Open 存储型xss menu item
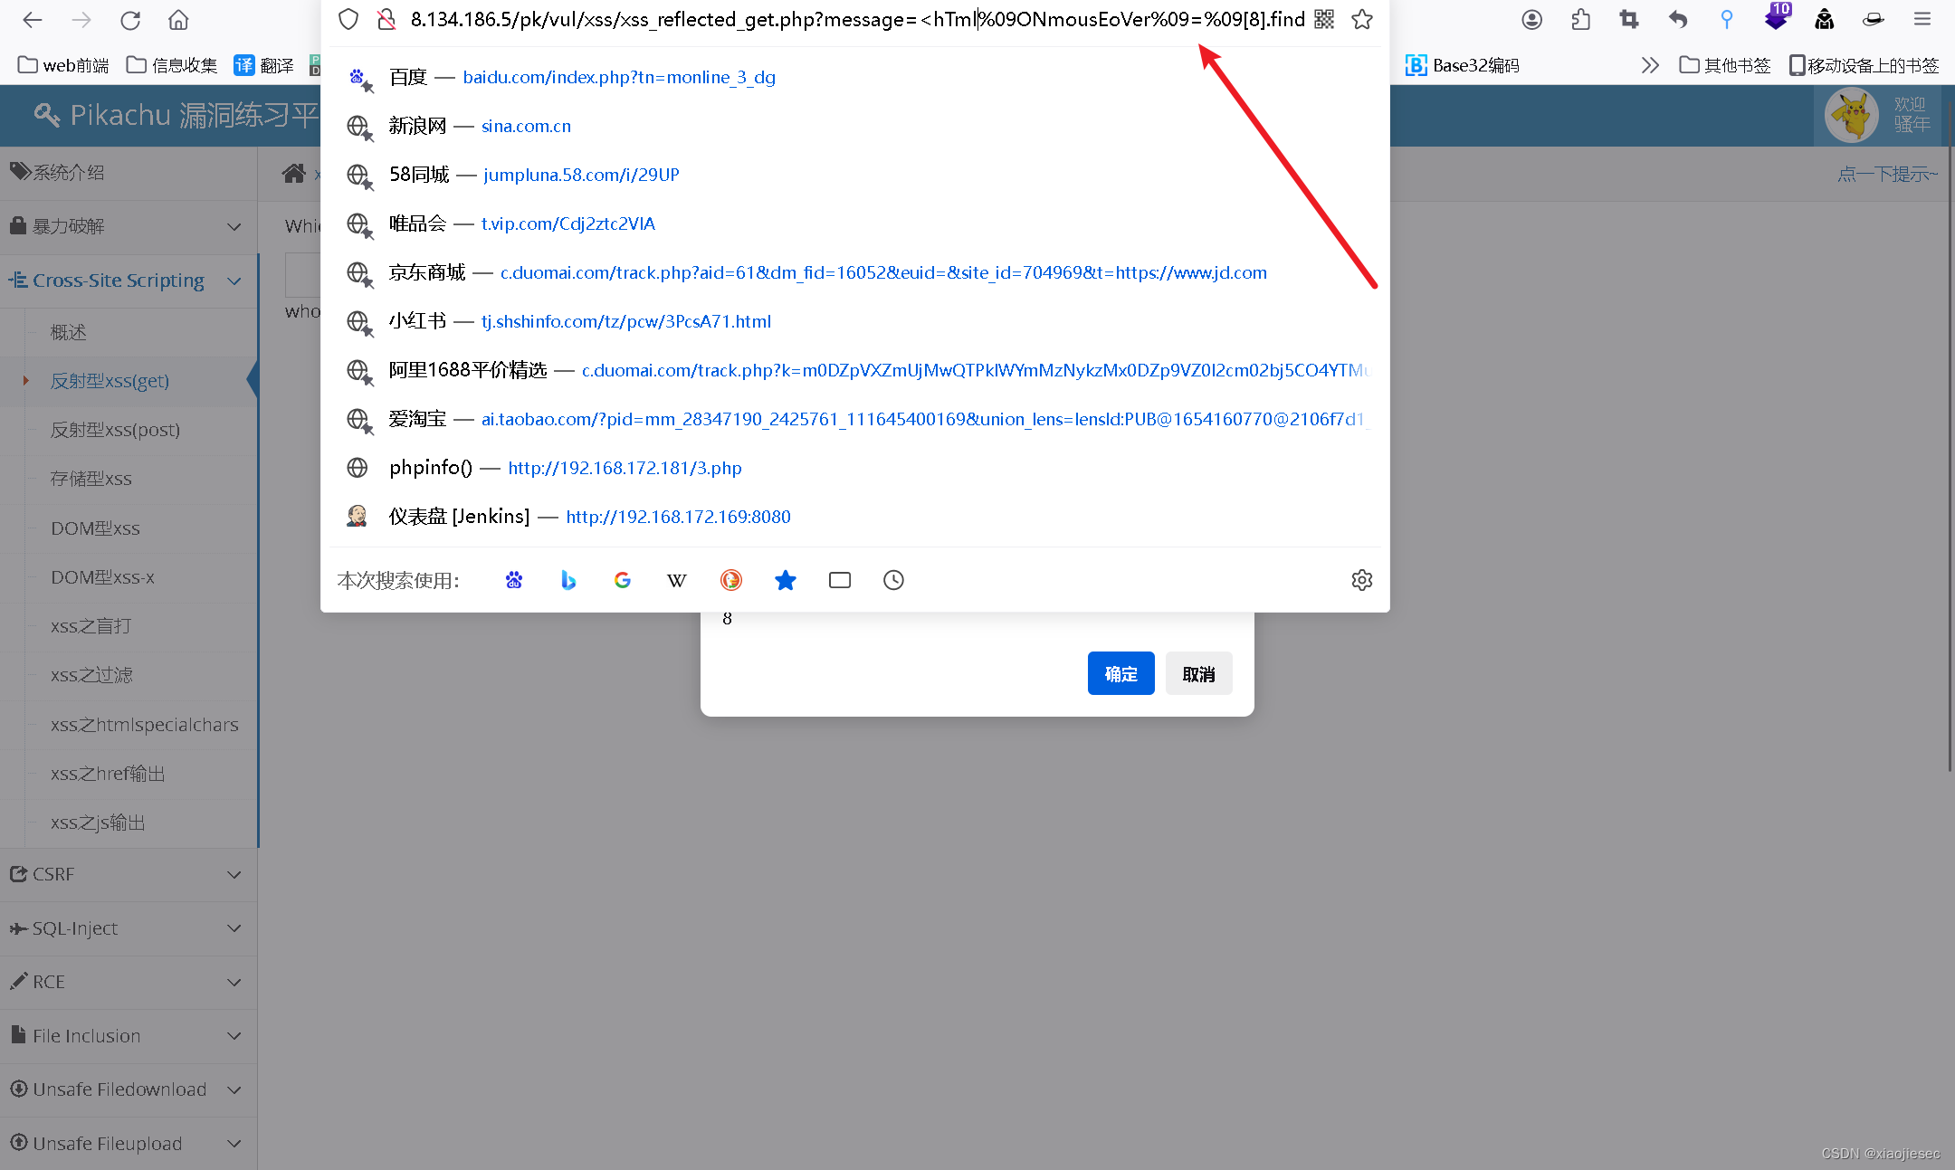 91,479
